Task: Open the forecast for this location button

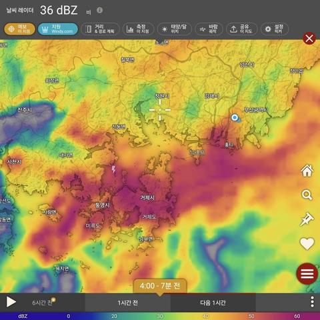Action: click(19, 29)
